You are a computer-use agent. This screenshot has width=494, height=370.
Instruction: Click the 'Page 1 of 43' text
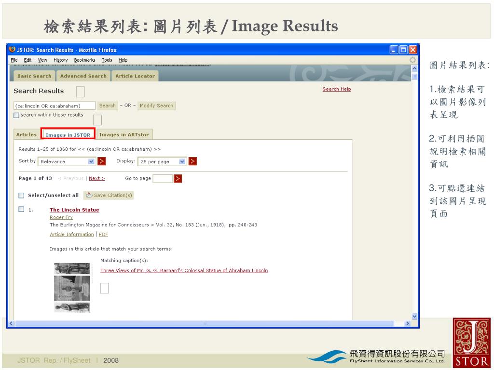(35, 178)
